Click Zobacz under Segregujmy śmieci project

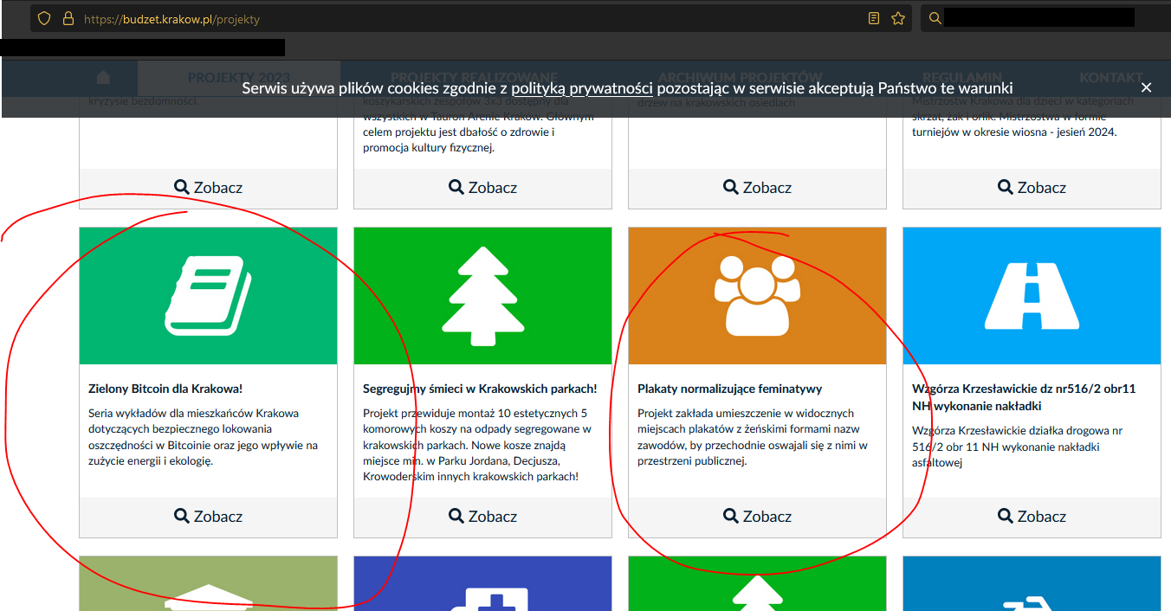tap(482, 516)
